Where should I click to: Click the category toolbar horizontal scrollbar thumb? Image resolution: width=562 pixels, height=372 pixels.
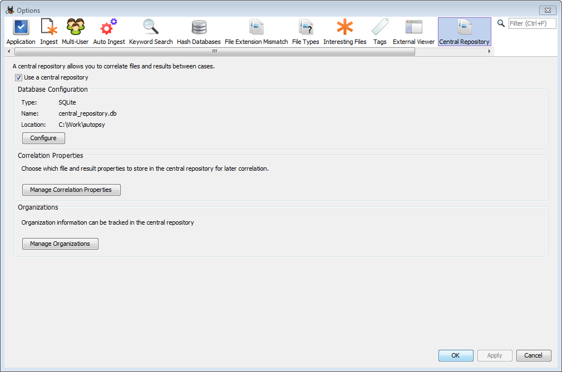pyautogui.click(x=215, y=52)
